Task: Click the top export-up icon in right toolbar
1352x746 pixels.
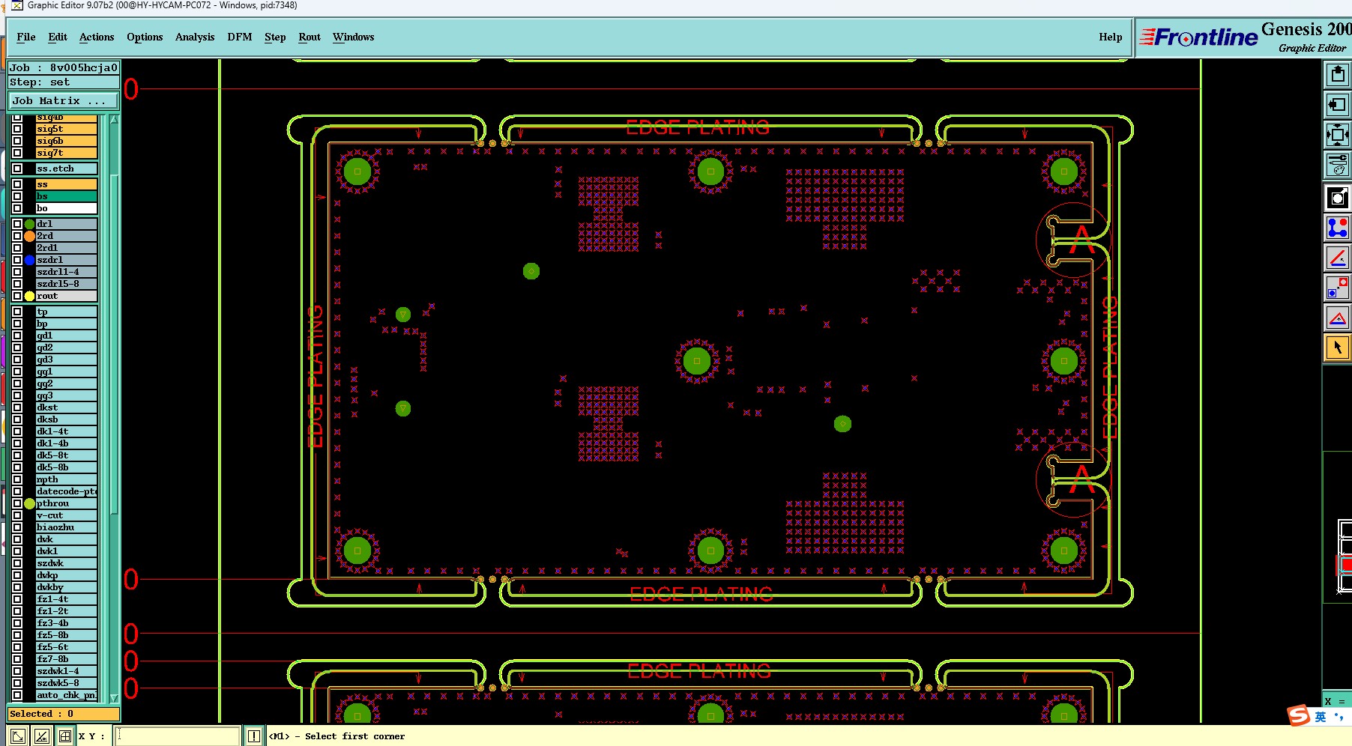Action: coord(1337,74)
